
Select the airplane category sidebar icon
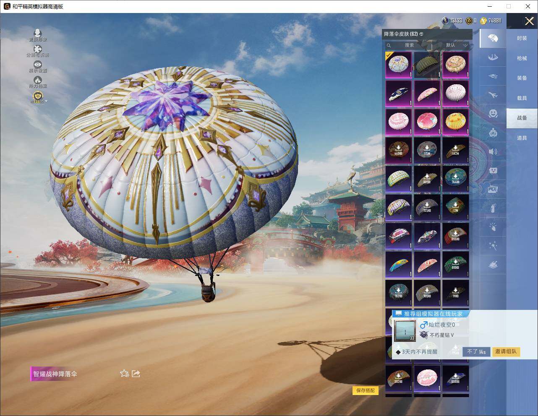(493, 95)
